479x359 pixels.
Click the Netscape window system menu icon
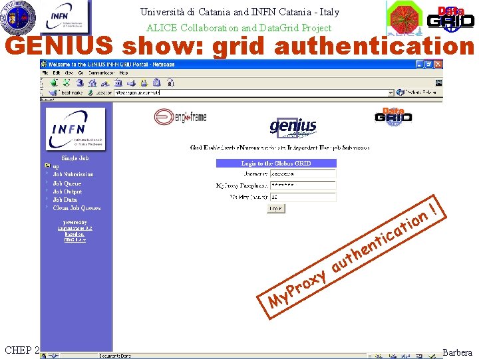(x=44, y=64)
